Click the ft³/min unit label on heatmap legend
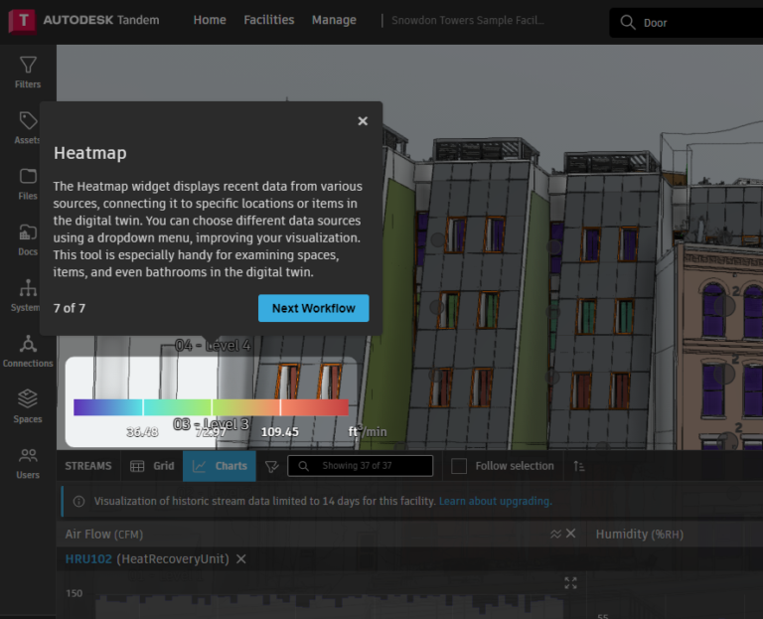Screen dimensions: 763x619 click(368, 431)
